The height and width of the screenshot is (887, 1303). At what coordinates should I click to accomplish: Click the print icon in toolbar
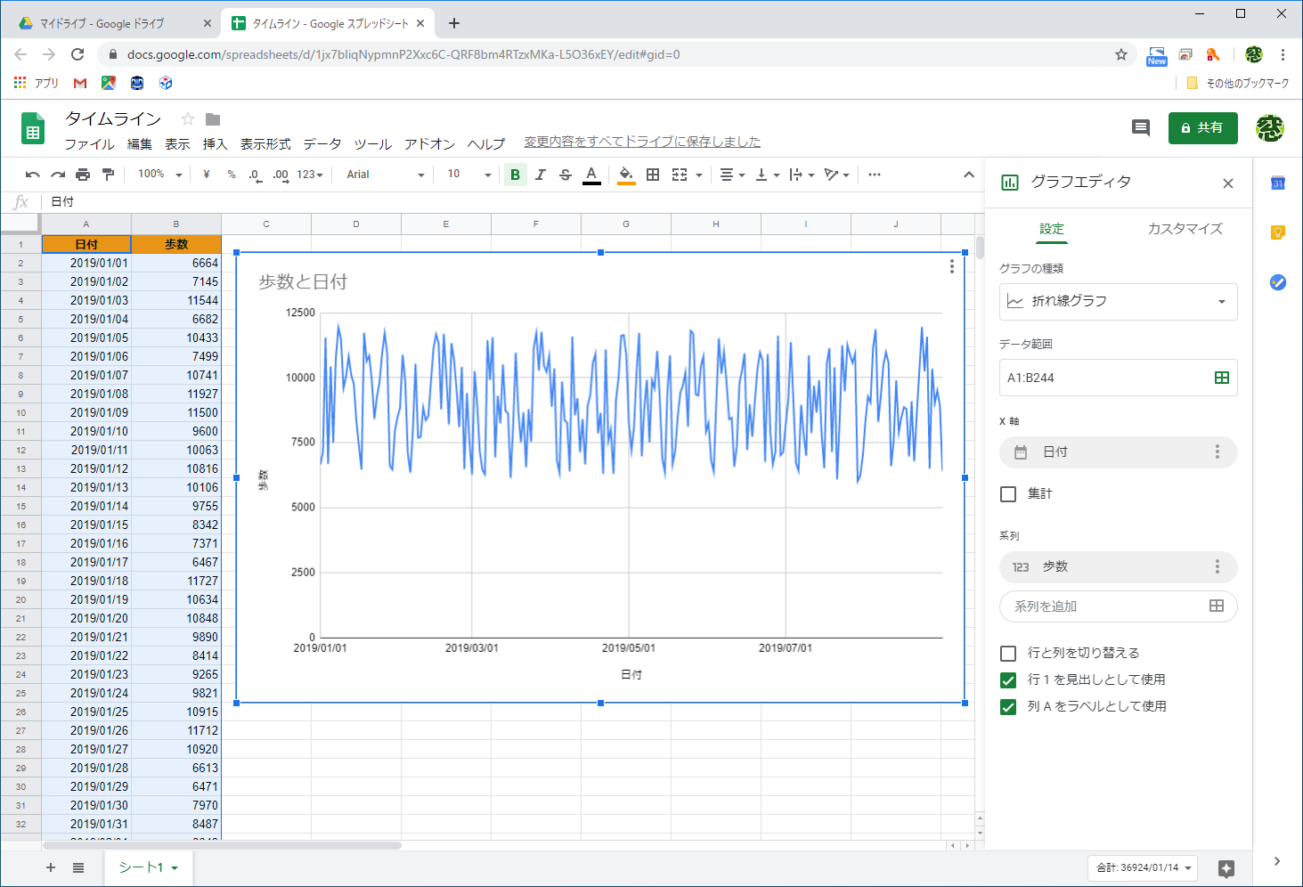coord(83,175)
